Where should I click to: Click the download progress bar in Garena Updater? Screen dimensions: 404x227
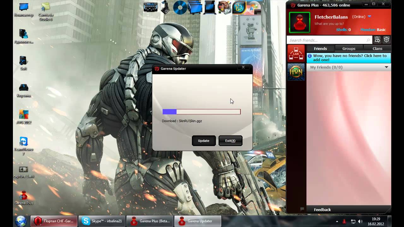tap(201, 112)
